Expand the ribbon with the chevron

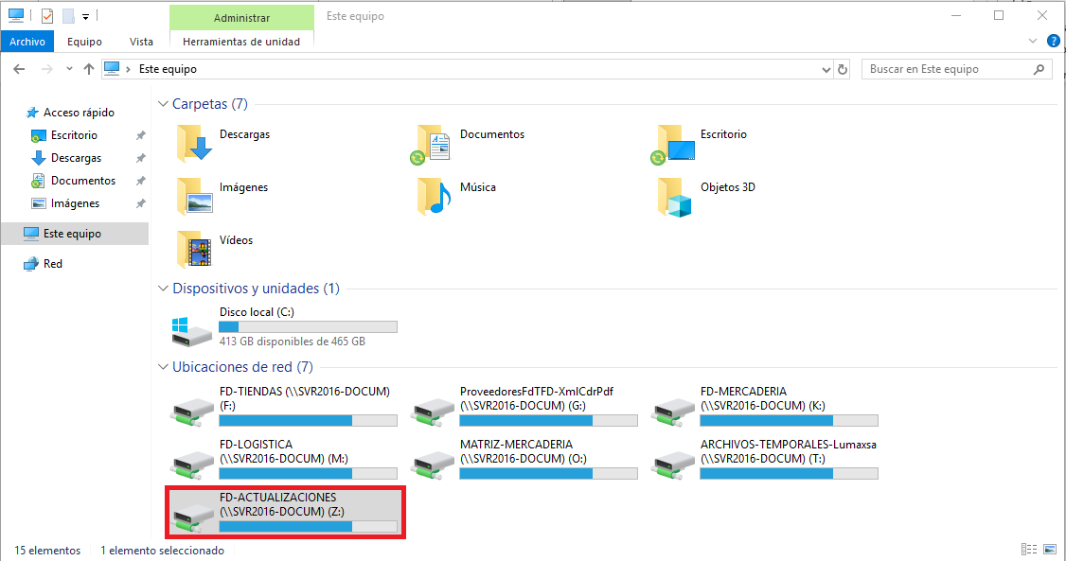click(1033, 41)
